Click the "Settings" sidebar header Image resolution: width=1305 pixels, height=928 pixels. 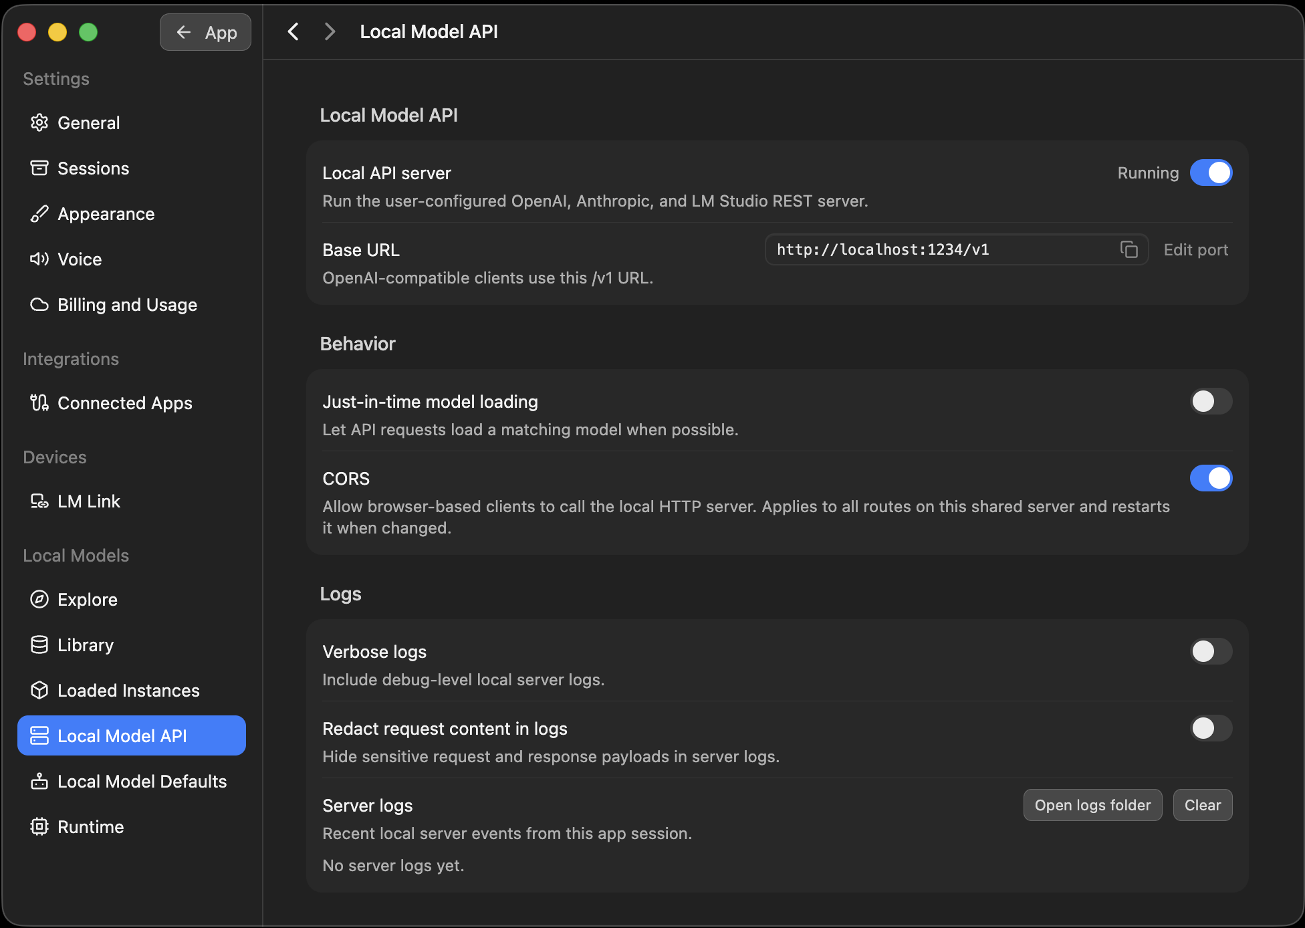point(56,79)
